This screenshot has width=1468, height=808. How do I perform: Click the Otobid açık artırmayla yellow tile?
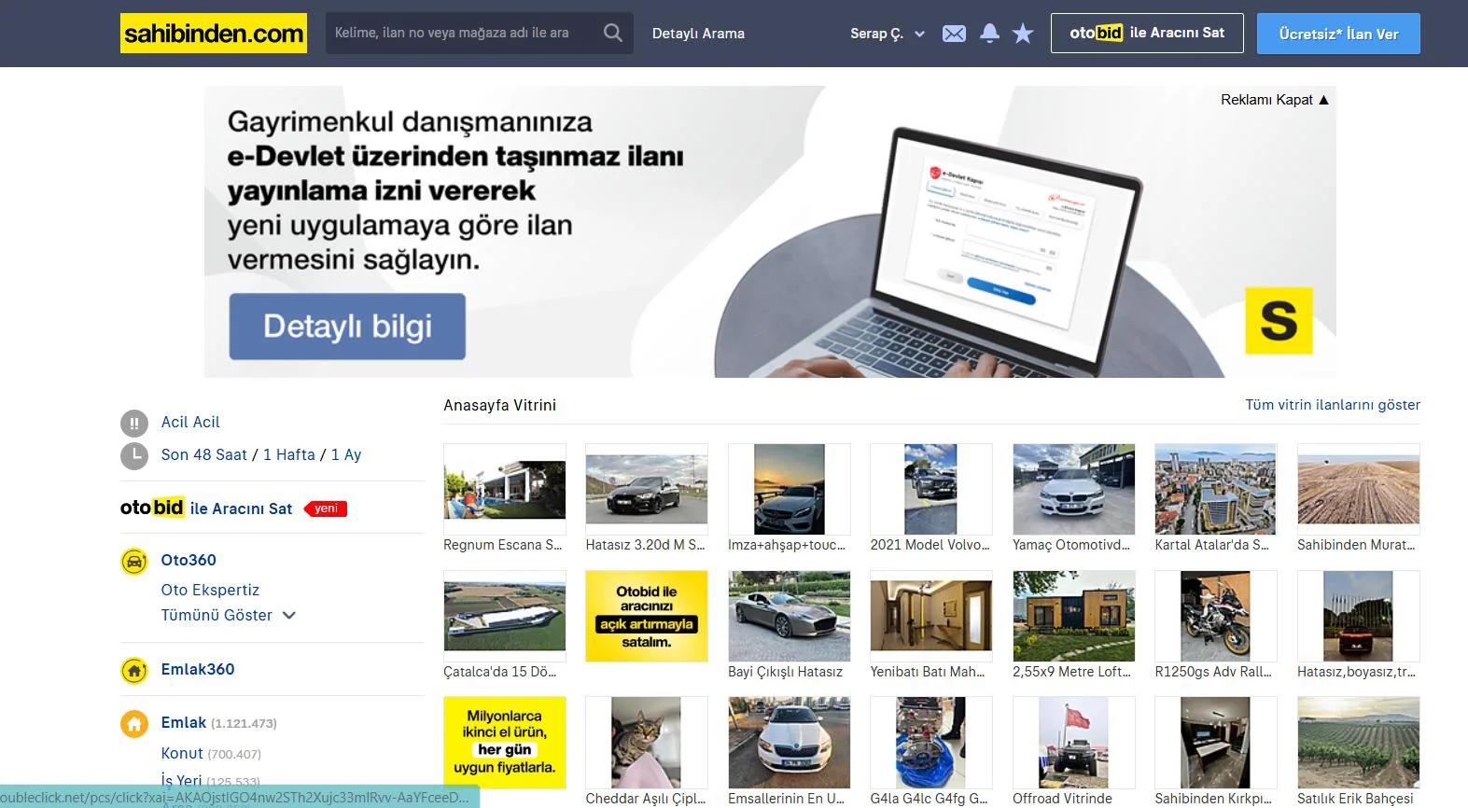(x=647, y=616)
